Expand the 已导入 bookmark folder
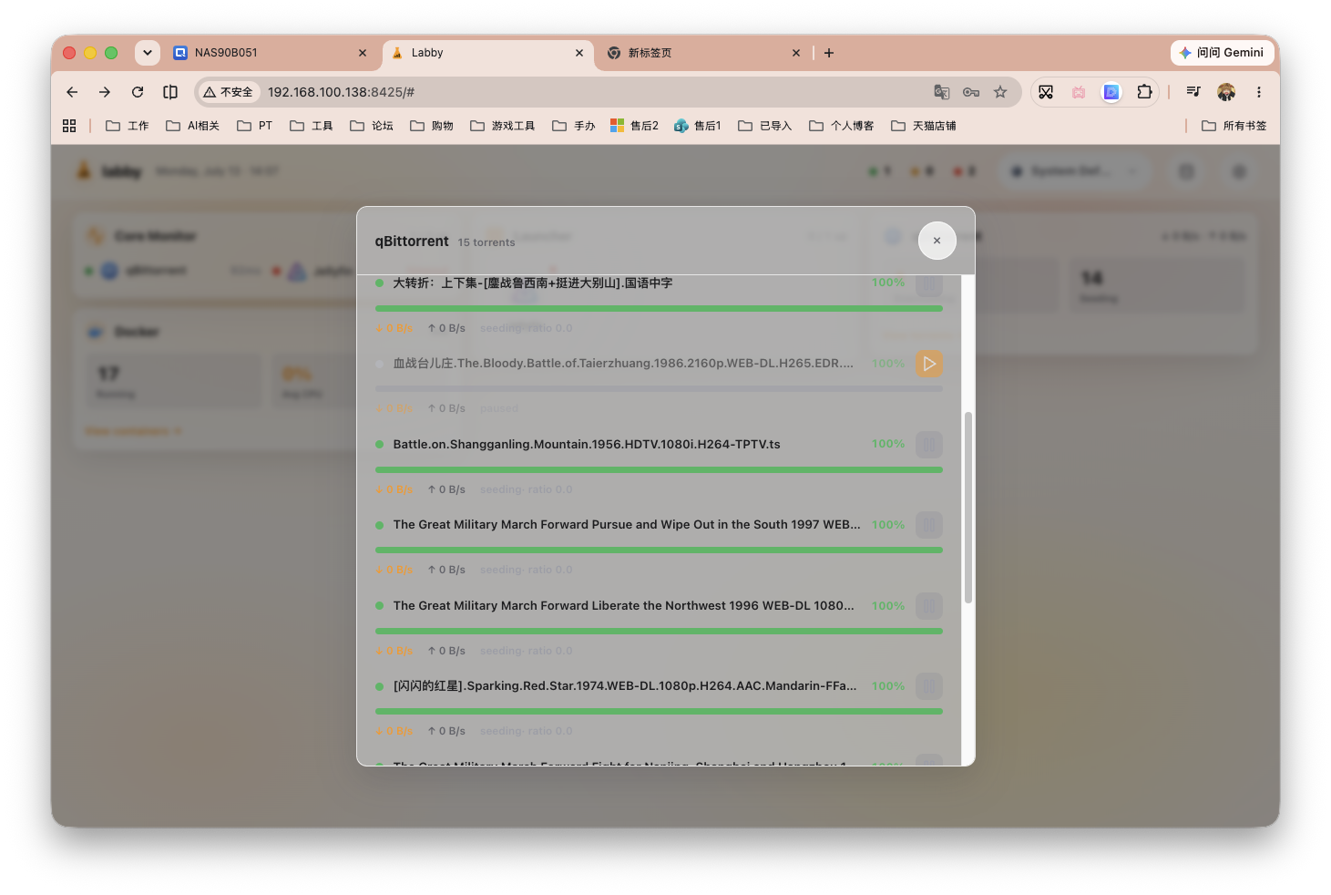This screenshot has height=895, width=1331. click(x=765, y=126)
